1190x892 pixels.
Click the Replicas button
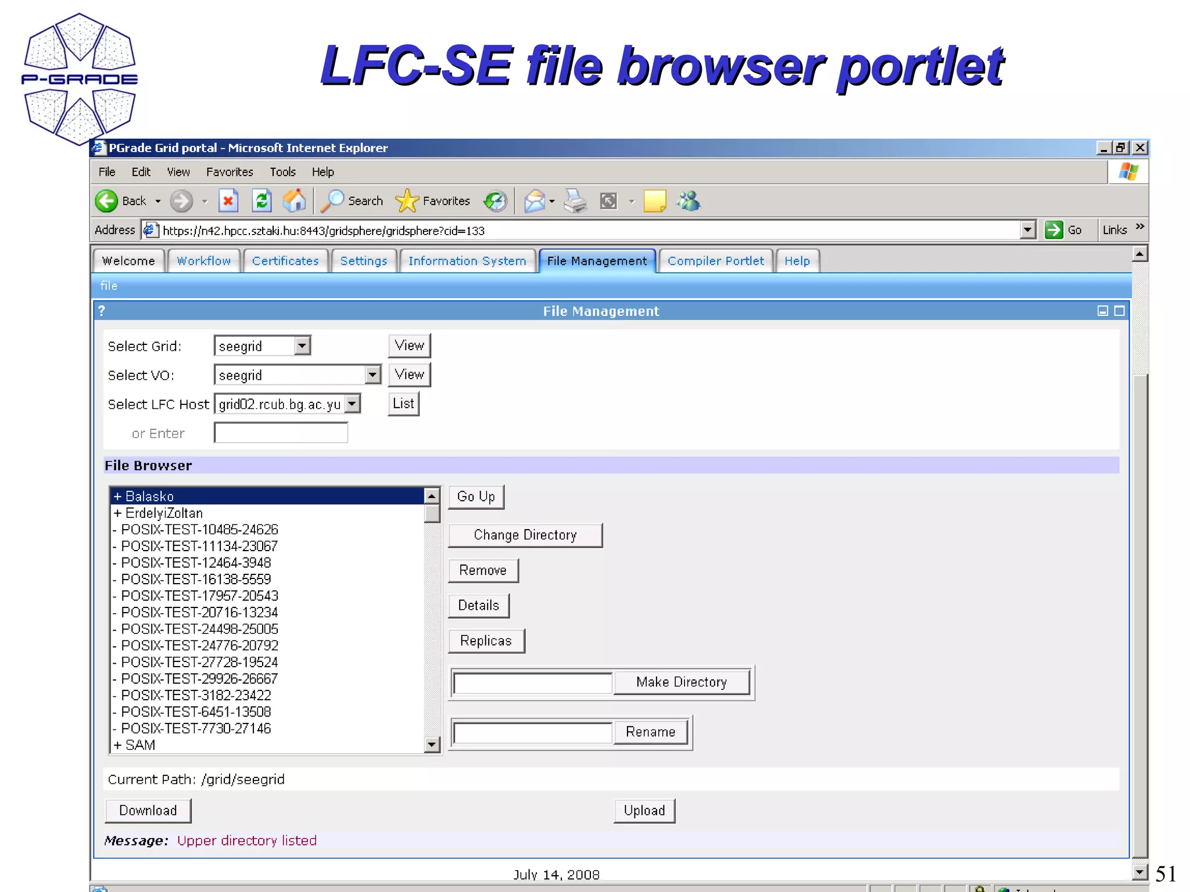click(486, 641)
